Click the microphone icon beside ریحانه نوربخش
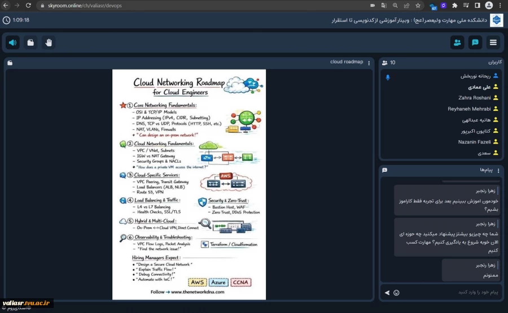This screenshot has width=508, height=313. pos(388,77)
